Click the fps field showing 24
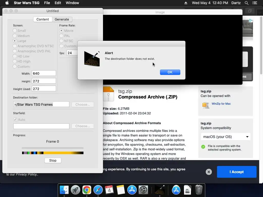Viewport: 263px width, 197px height. [x=72, y=53]
